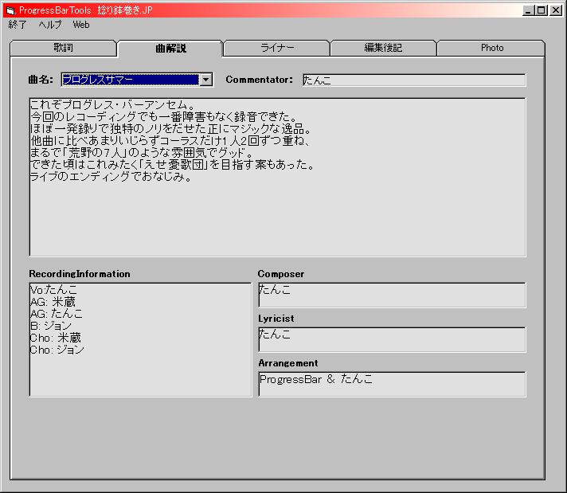Viewport: 567px width, 493px height.
Task: Click the Lyricist label
Action: tap(276, 319)
